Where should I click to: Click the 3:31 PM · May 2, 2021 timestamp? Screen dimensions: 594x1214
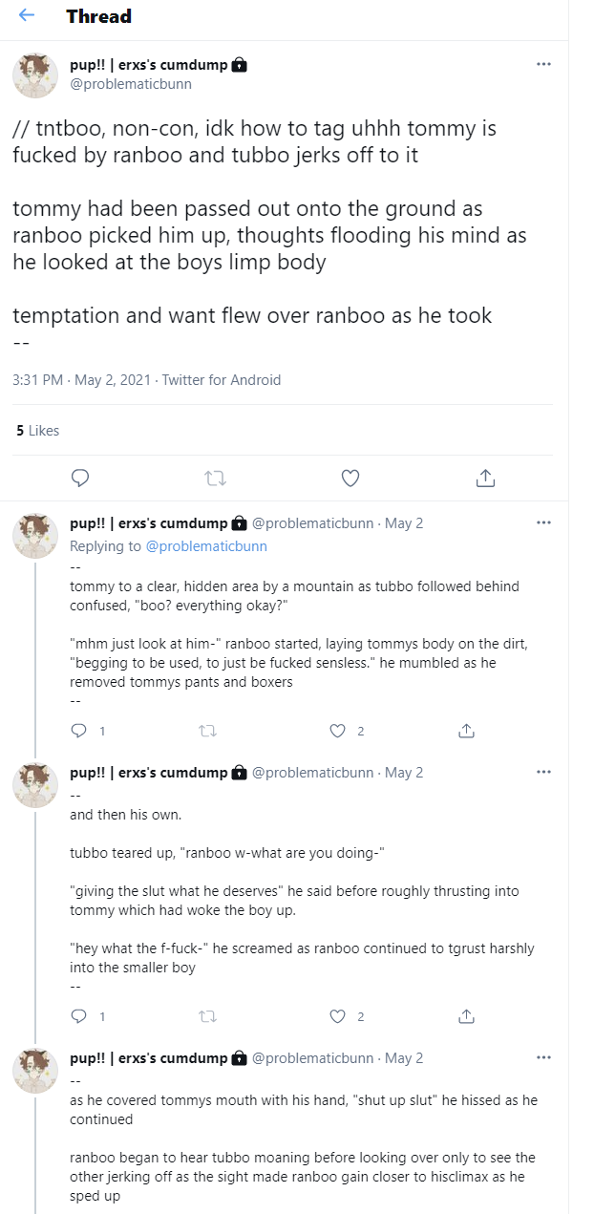(82, 379)
